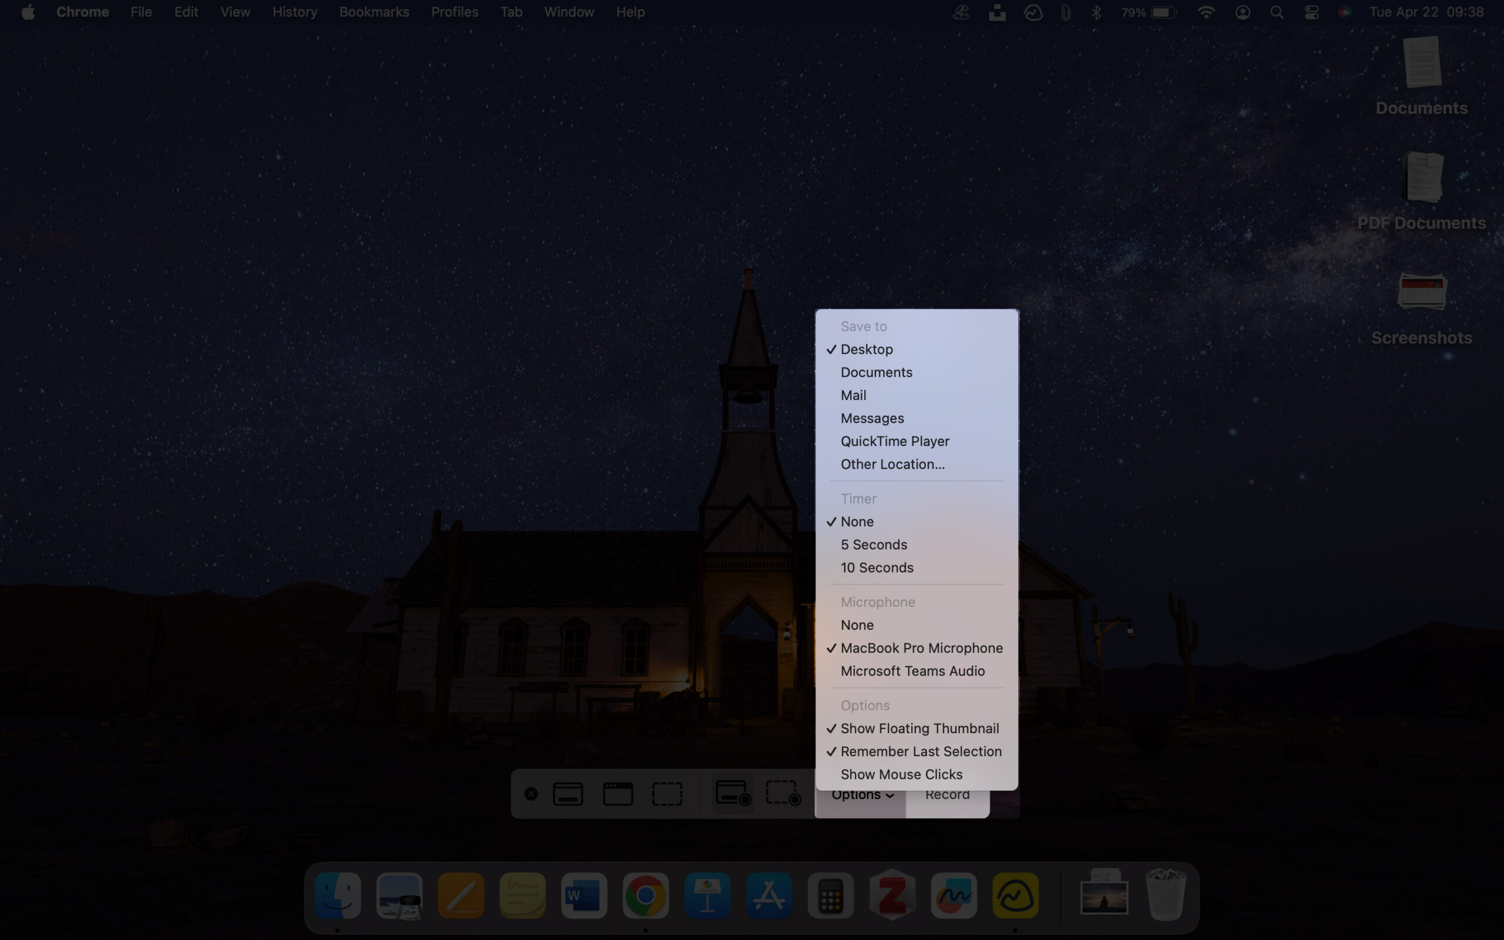This screenshot has width=1504, height=940.
Task: Open the Bookmarks menu
Action: point(374,12)
